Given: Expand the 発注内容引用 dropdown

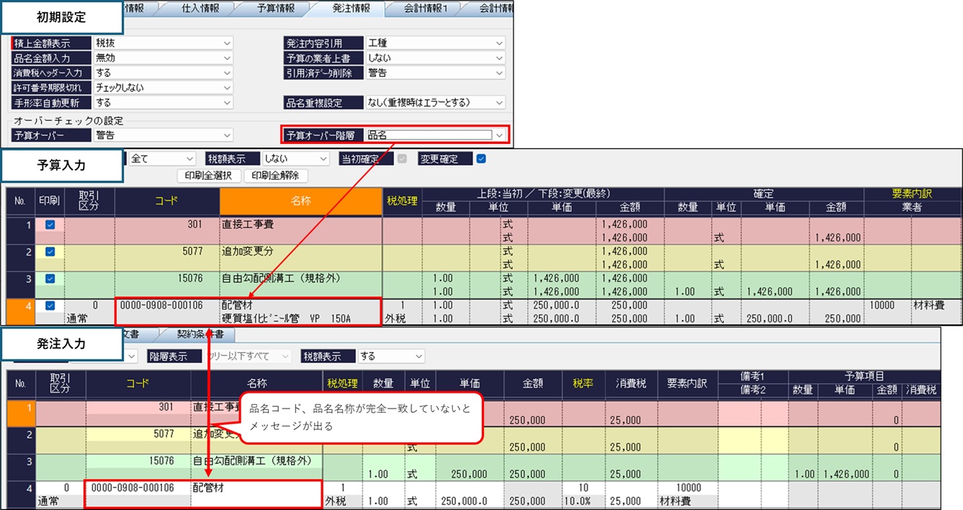Looking at the screenshot, I should coord(499,43).
